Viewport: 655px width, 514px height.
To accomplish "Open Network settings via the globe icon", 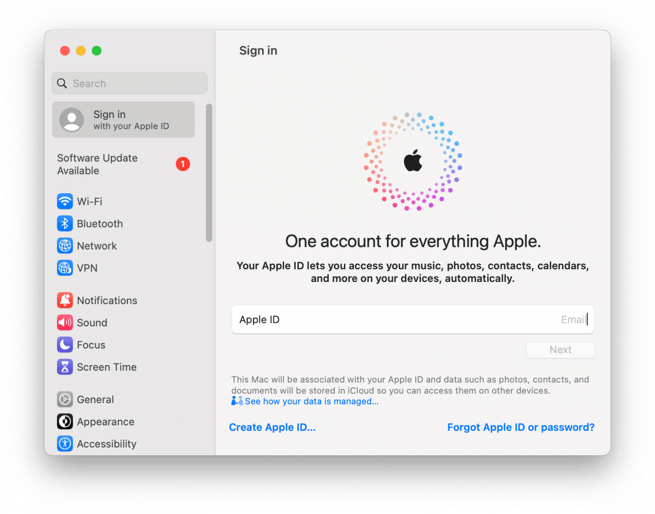I will pyautogui.click(x=64, y=246).
